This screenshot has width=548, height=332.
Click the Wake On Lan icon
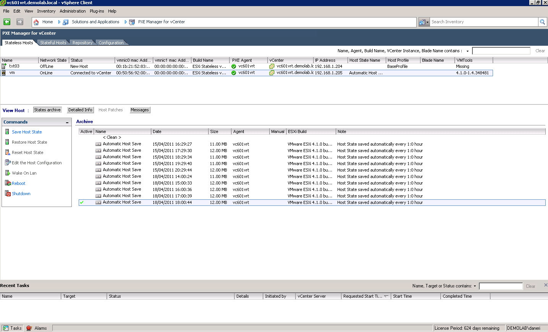tap(8, 173)
